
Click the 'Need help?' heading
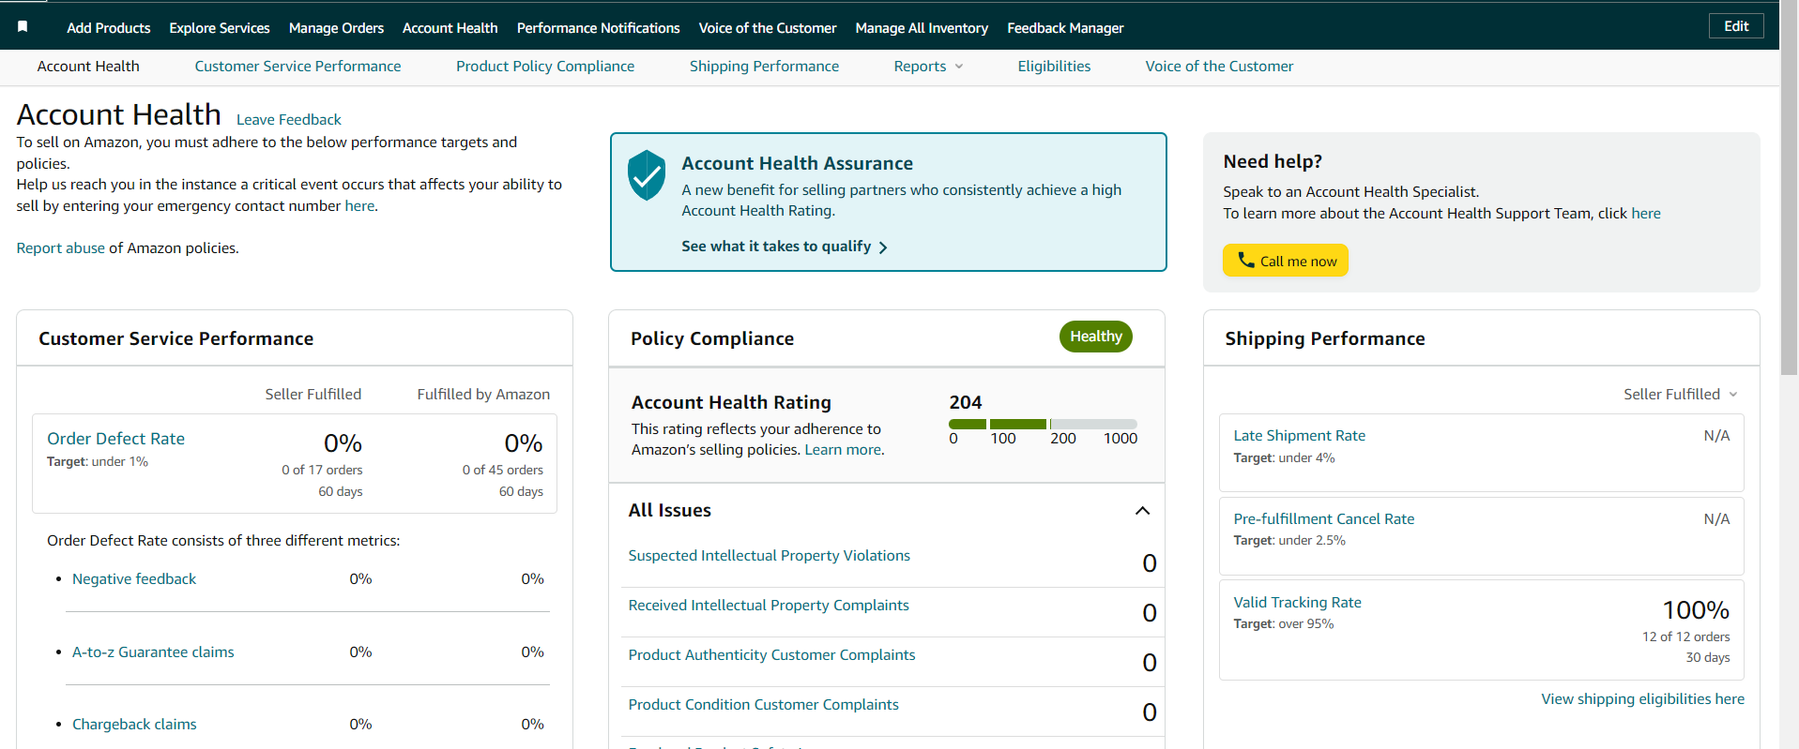1273,162
